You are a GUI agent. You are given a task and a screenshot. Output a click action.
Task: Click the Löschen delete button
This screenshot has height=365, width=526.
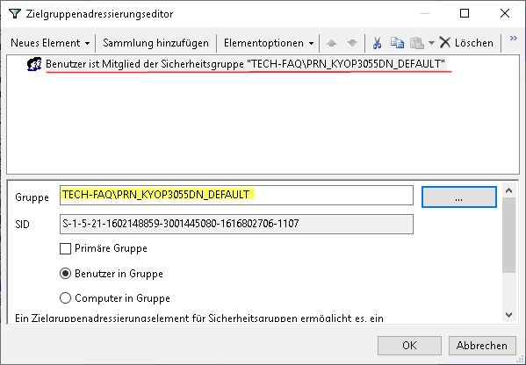[466, 43]
